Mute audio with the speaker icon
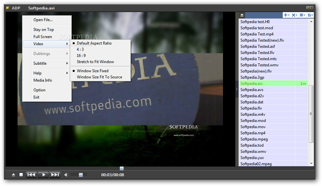Viewport: 322px width, 186px height. pos(66,175)
